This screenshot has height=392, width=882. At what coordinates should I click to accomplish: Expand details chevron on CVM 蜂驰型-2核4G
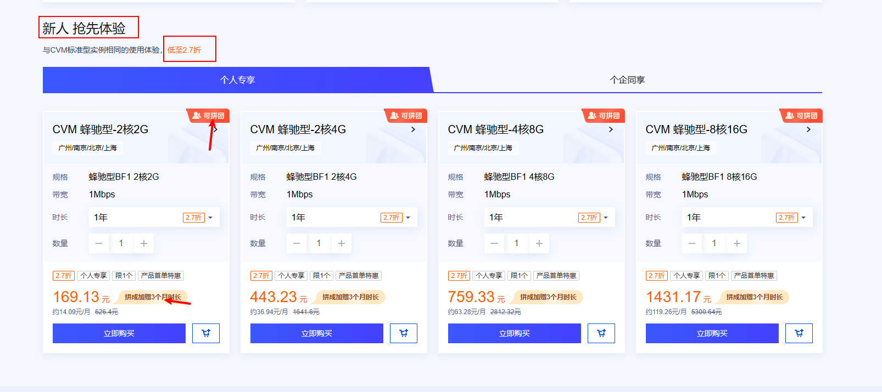pyautogui.click(x=413, y=129)
